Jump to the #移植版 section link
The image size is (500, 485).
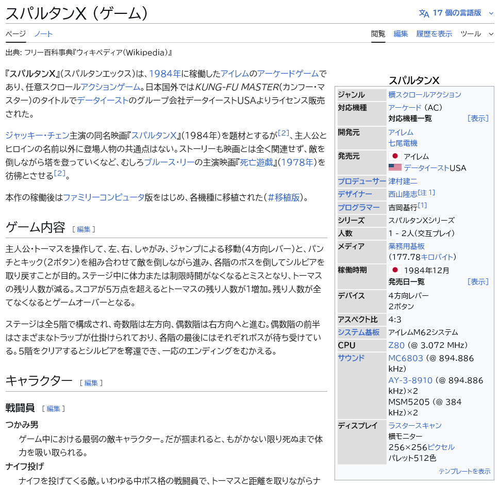(x=284, y=197)
